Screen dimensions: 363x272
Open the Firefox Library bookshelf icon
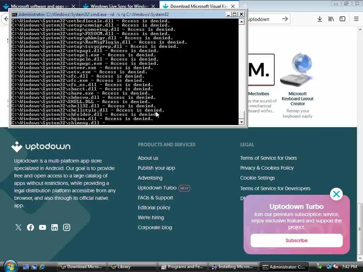click(x=331, y=19)
